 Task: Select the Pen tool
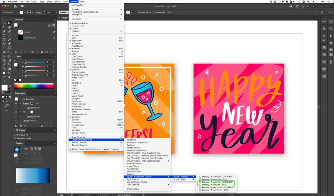point(4,31)
